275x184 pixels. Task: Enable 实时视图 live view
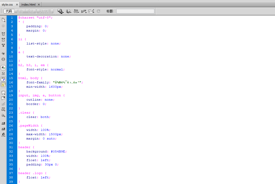click(x=45, y=11)
